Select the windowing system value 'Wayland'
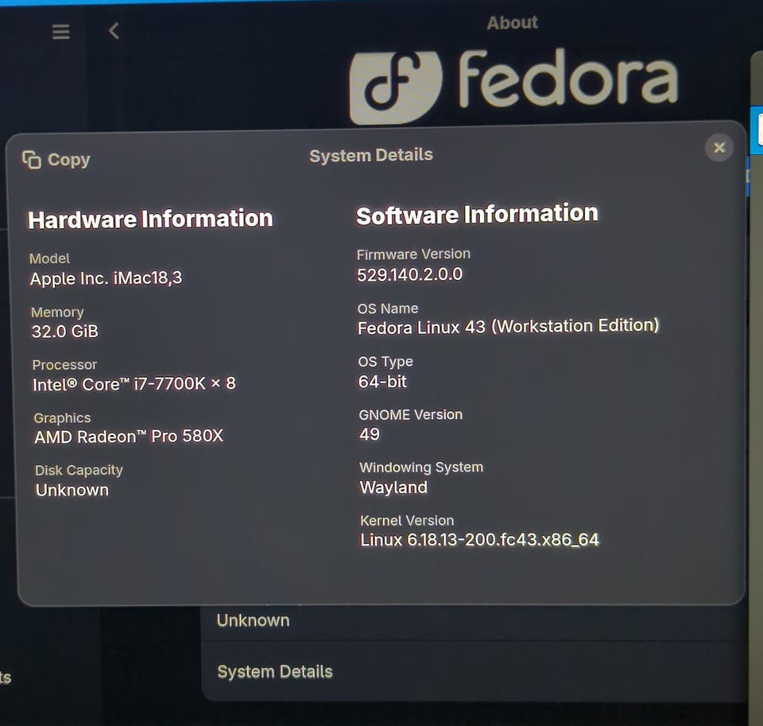The width and height of the screenshot is (763, 726). point(393,487)
